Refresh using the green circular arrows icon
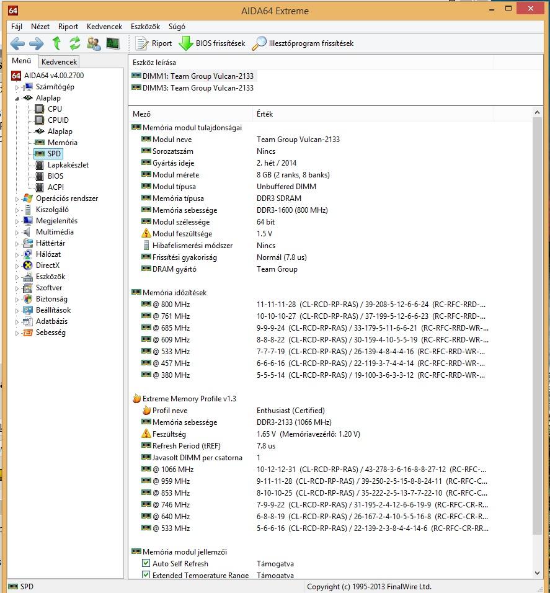Screen dimensions: 550x593 click(75, 43)
